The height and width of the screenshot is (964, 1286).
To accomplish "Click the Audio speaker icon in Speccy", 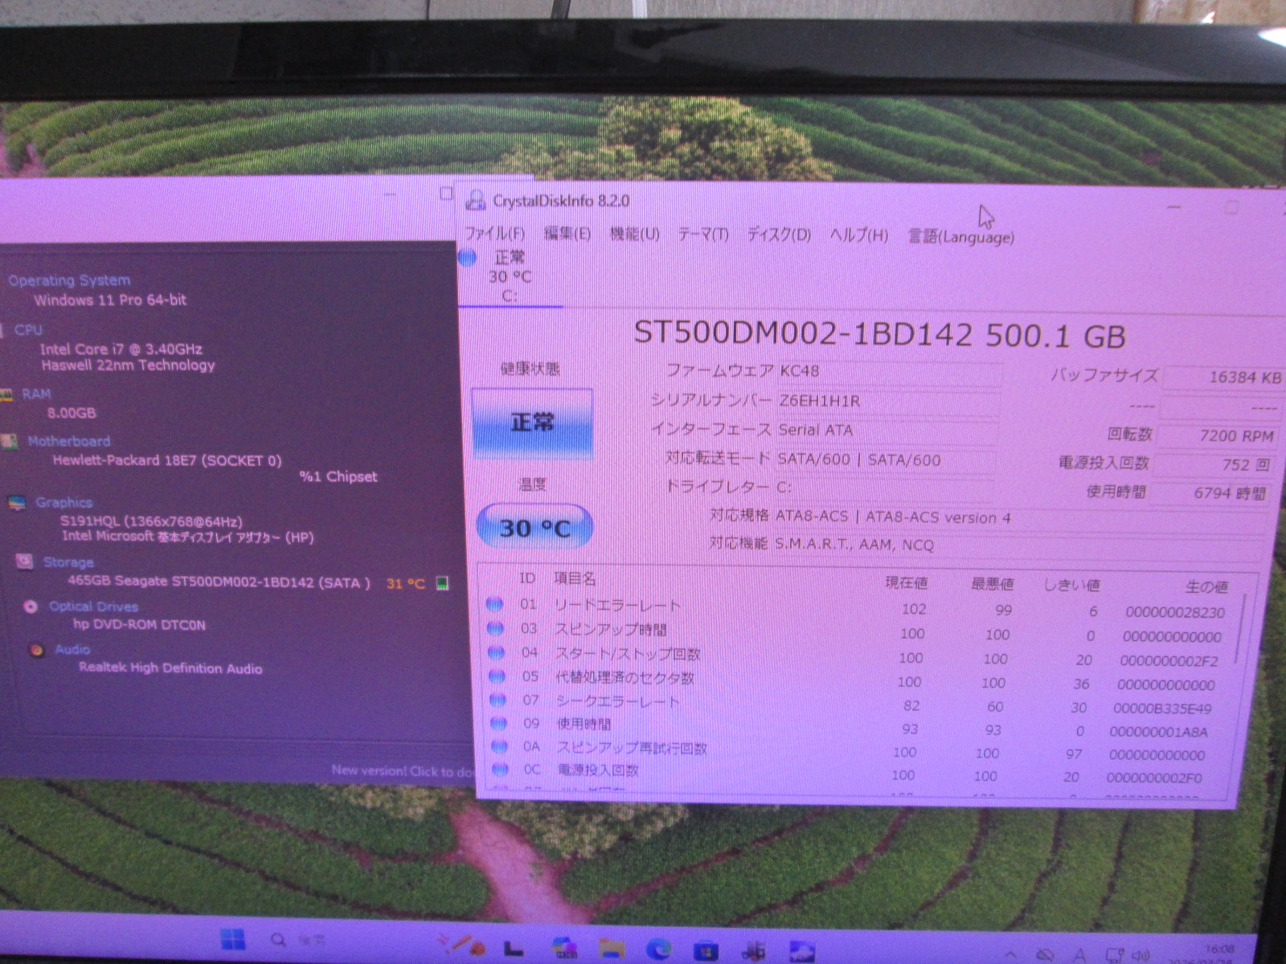I will 37,650.
